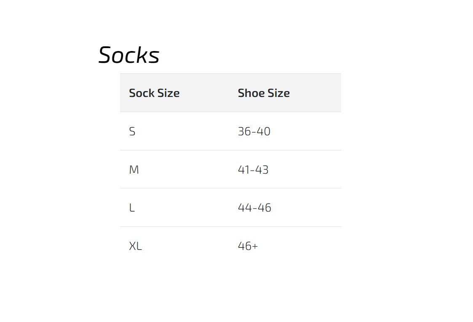Click divider line between M and L rows

click(x=230, y=188)
